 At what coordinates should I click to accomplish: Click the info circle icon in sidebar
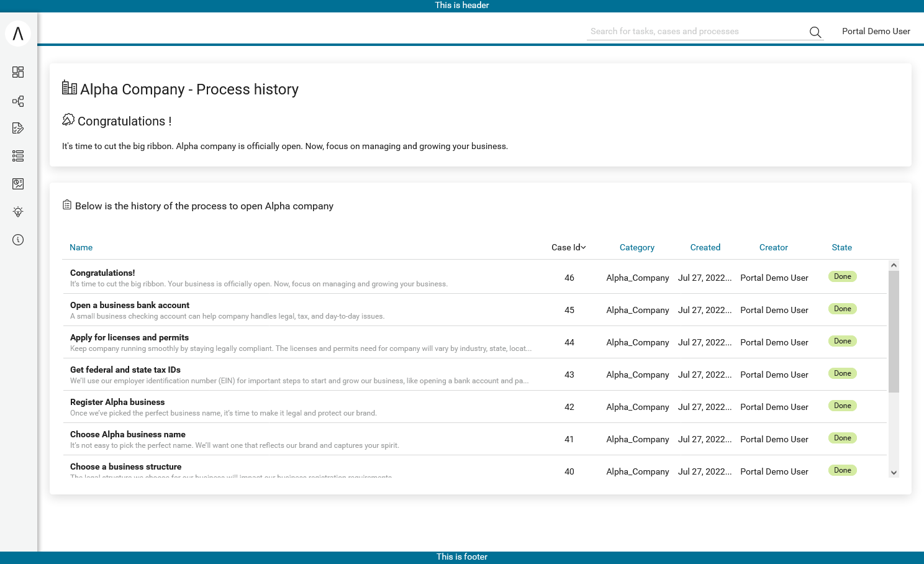(x=18, y=240)
